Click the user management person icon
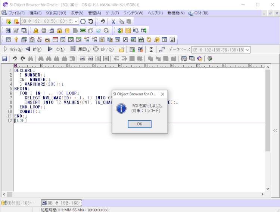The height and width of the screenshot is (212, 280). (36, 31)
